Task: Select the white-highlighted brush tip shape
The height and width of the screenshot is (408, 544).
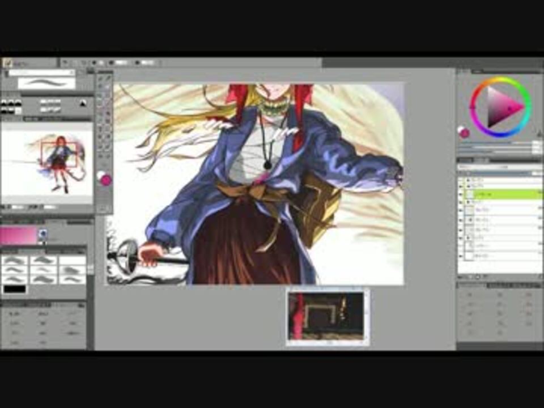Action: 18,110
